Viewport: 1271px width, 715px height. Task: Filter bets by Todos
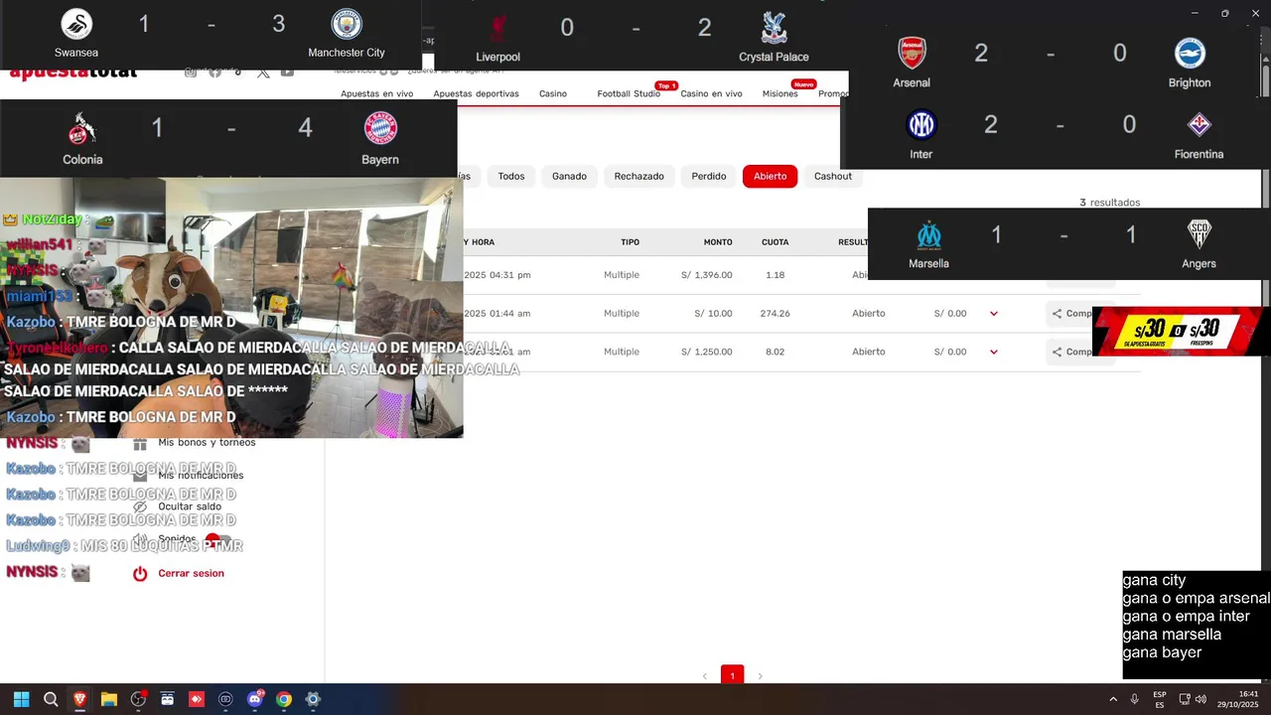click(x=511, y=177)
